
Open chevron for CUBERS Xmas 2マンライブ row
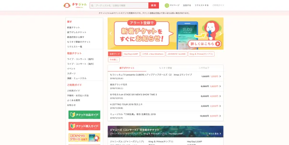point(220,76)
